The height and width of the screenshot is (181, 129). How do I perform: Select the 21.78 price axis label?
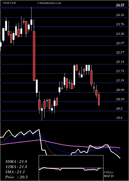tap(120, 71)
